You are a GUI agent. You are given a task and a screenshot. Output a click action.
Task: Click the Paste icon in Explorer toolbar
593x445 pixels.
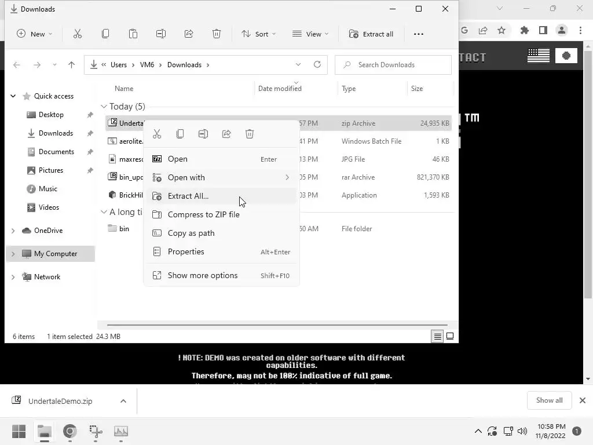(x=133, y=34)
